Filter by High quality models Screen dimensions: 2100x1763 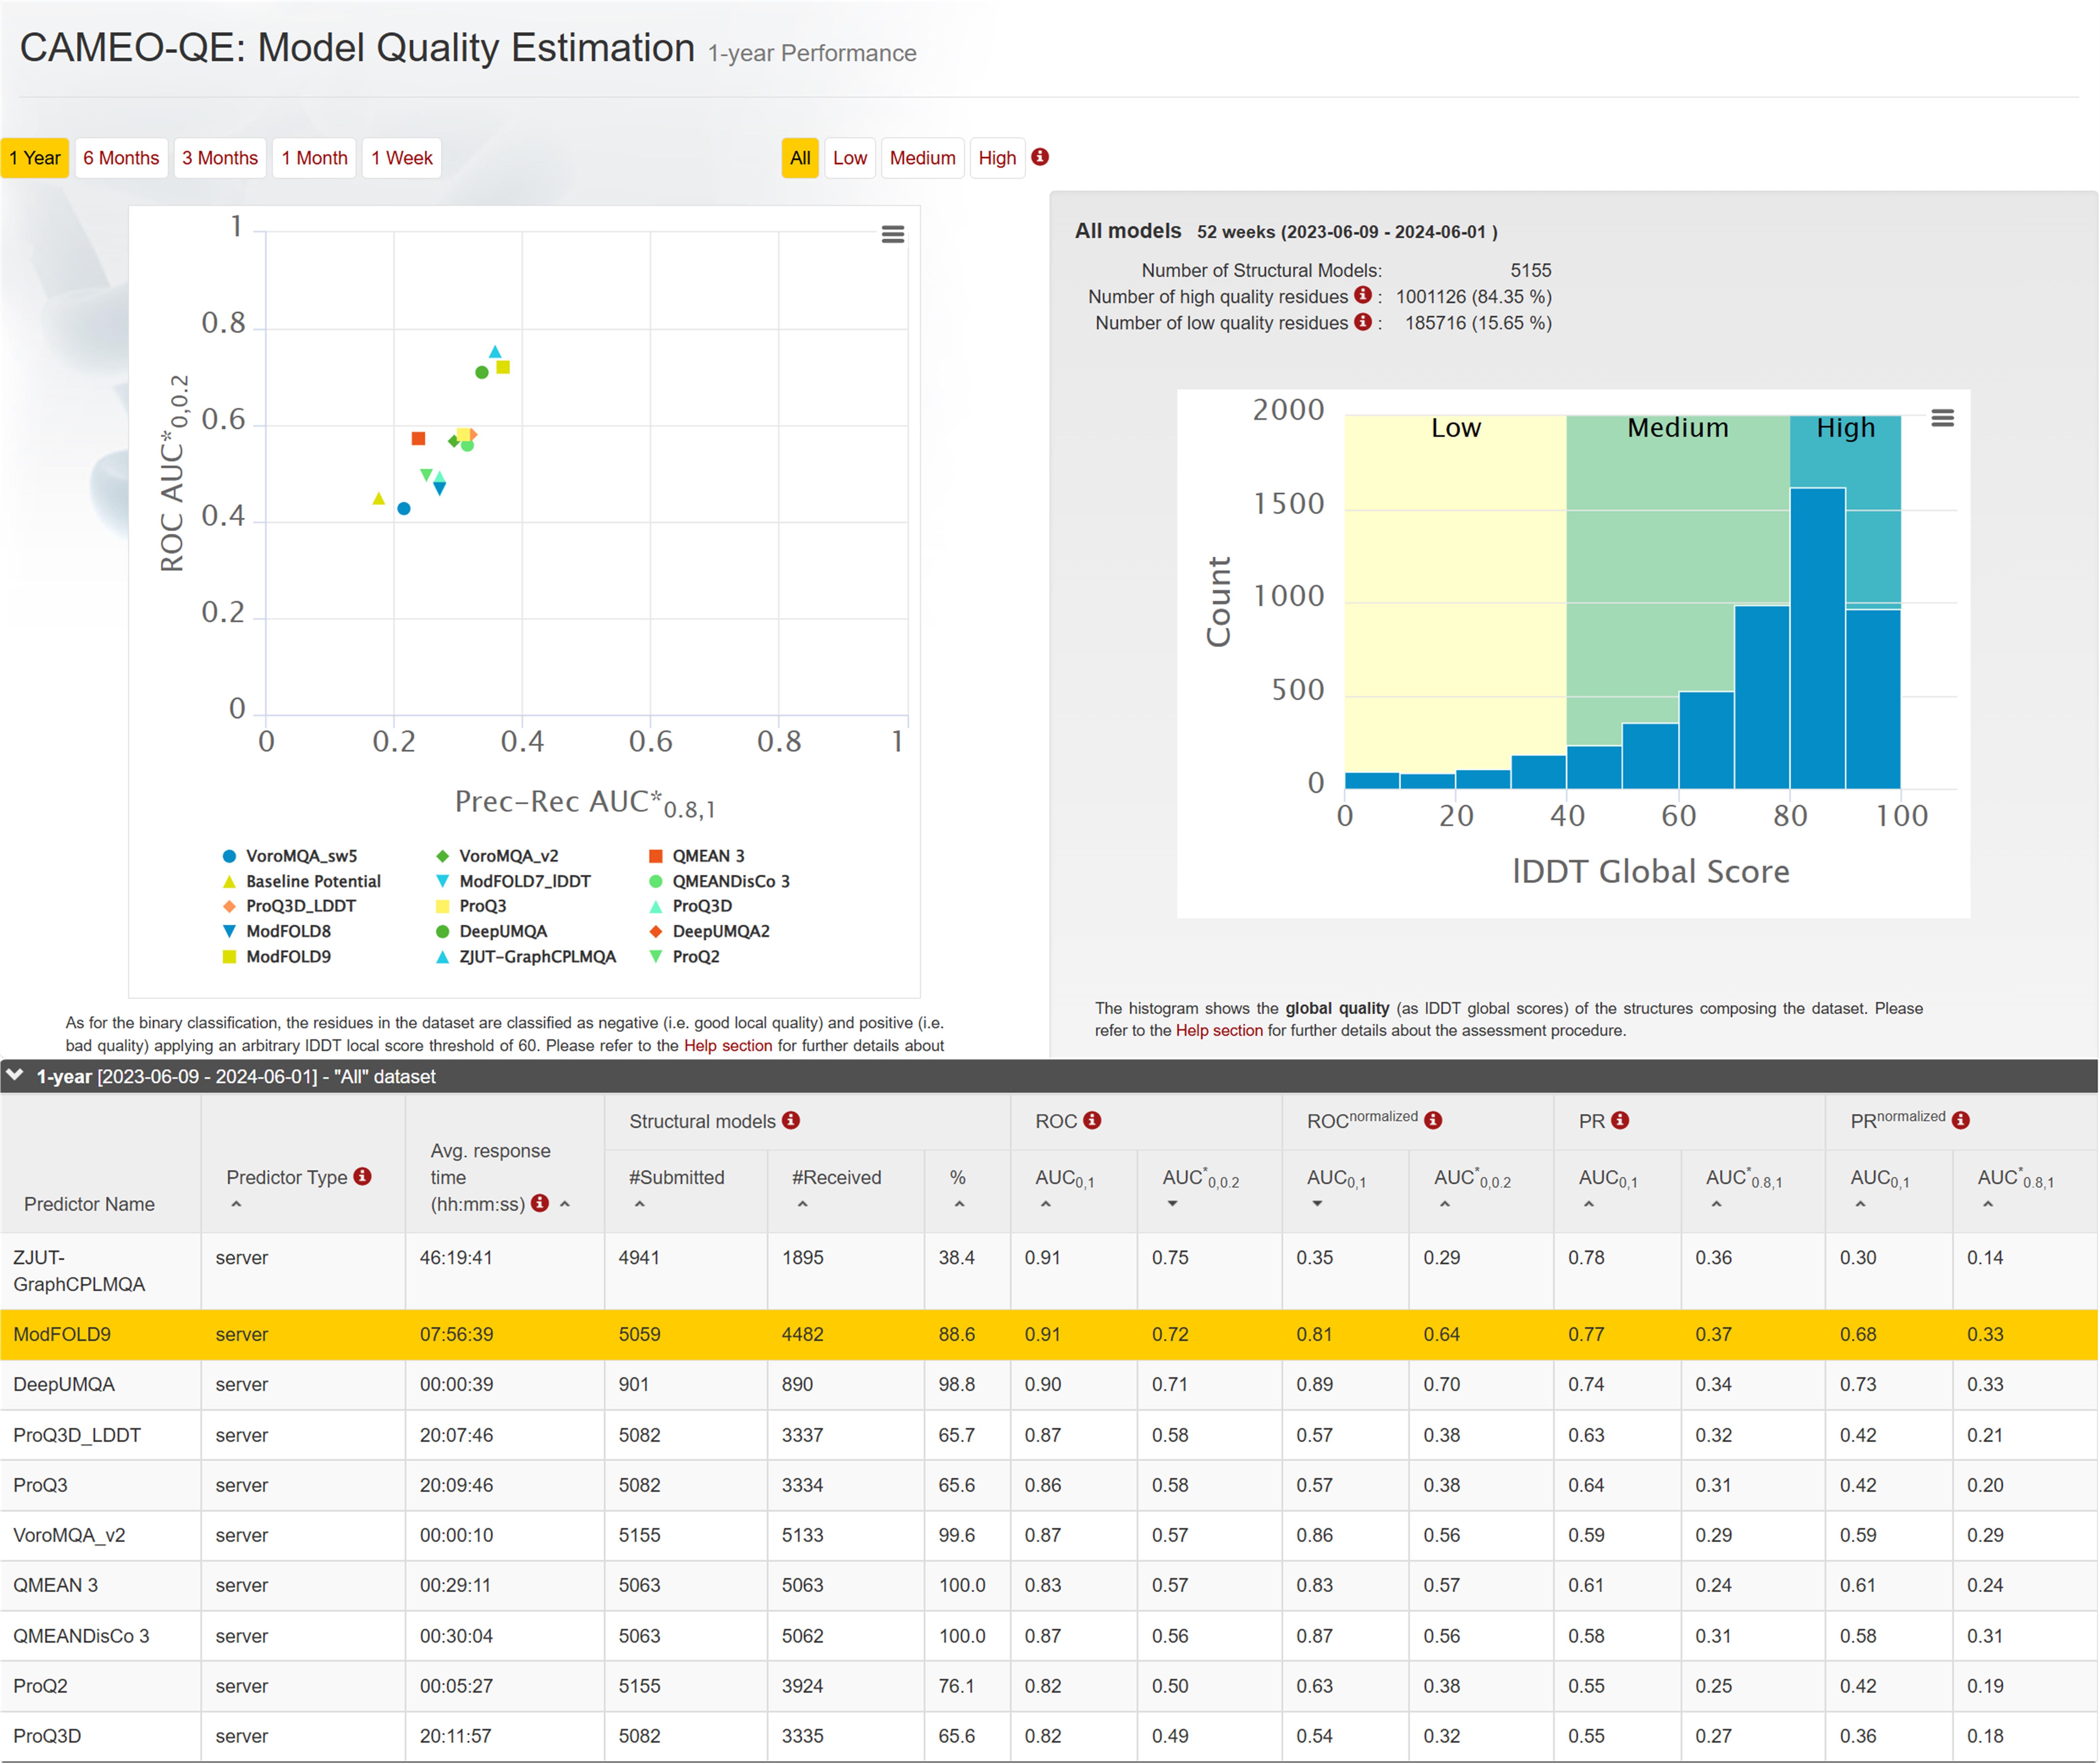(x=997, y=158)
